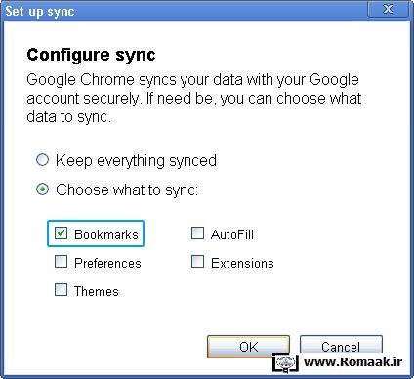Click the Extensions label text

242,263
